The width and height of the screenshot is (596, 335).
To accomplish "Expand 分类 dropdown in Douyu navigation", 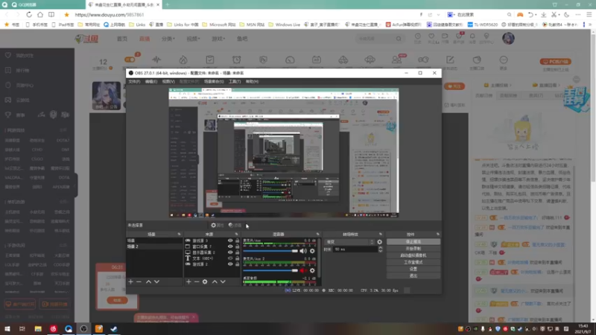I will click(168, 39).
